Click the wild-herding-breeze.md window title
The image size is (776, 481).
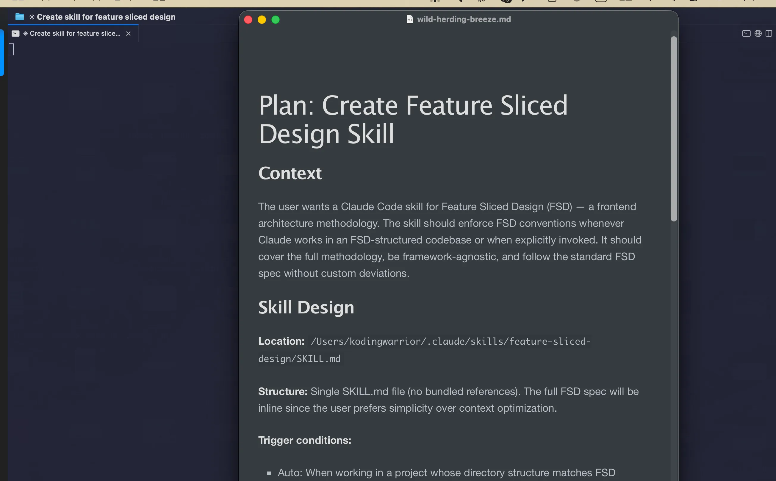(464, 19)
